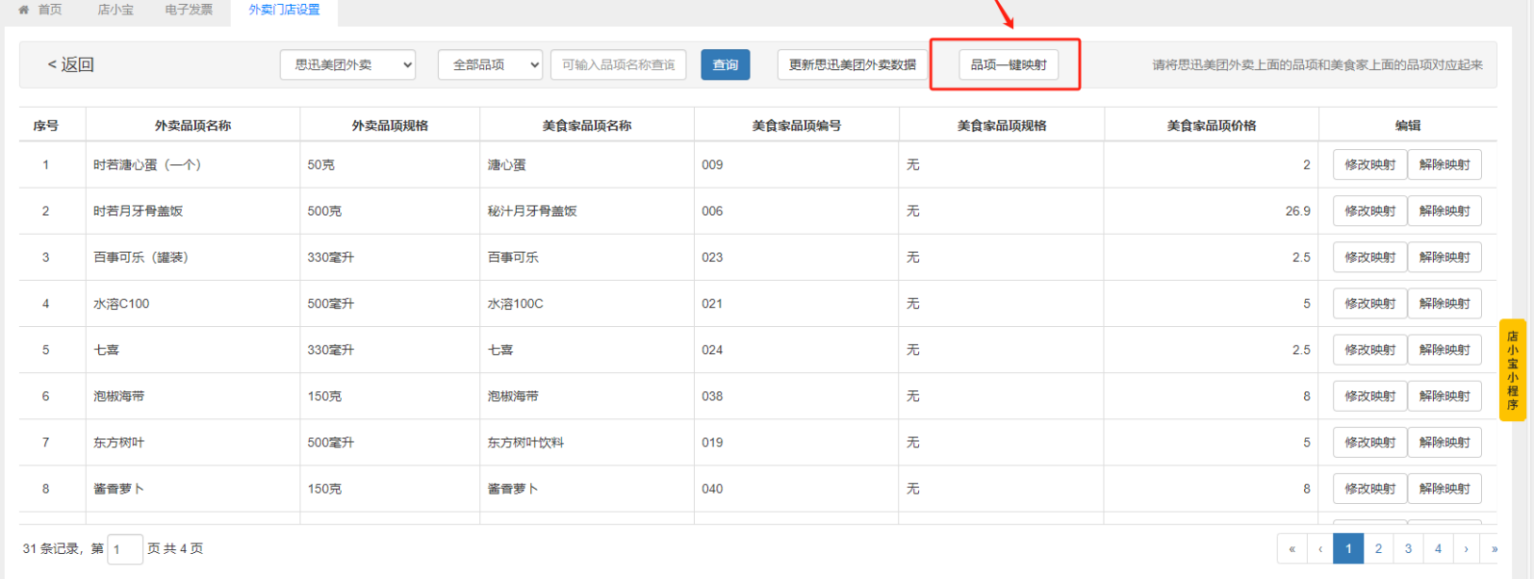Click 解除映射 for 水溶C100 row

[1445, 303]
